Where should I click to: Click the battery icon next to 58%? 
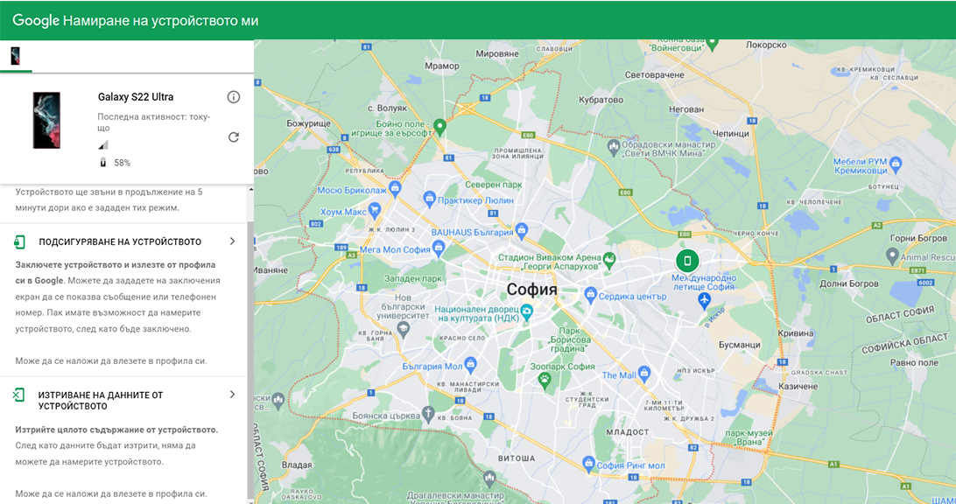[103, 163]
